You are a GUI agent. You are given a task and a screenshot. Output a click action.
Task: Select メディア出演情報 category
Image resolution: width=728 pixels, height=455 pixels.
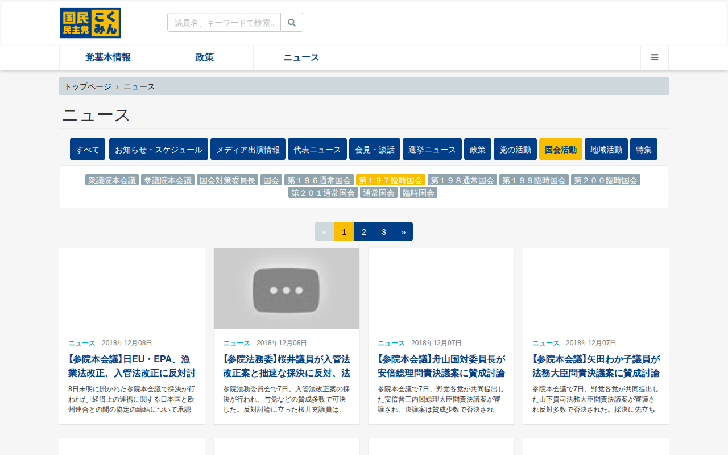pyautogui.click(x=248, y=149)
